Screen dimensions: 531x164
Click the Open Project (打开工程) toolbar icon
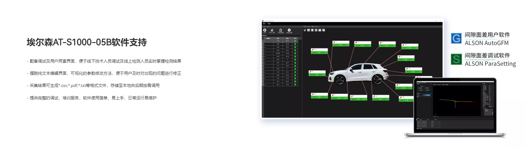click(272, 30)
